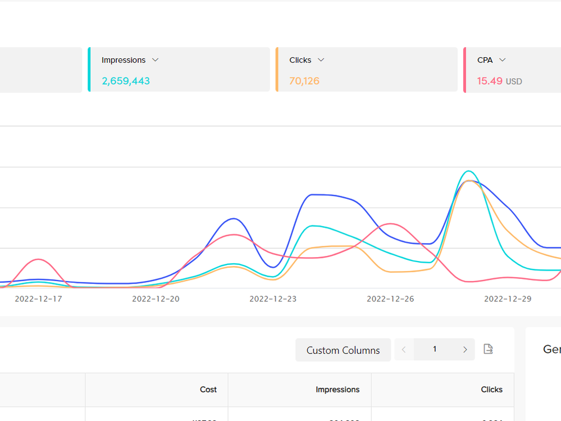561x421 pixels.
Task: Click the 70,126 clicks total
Action: point(304,81)
